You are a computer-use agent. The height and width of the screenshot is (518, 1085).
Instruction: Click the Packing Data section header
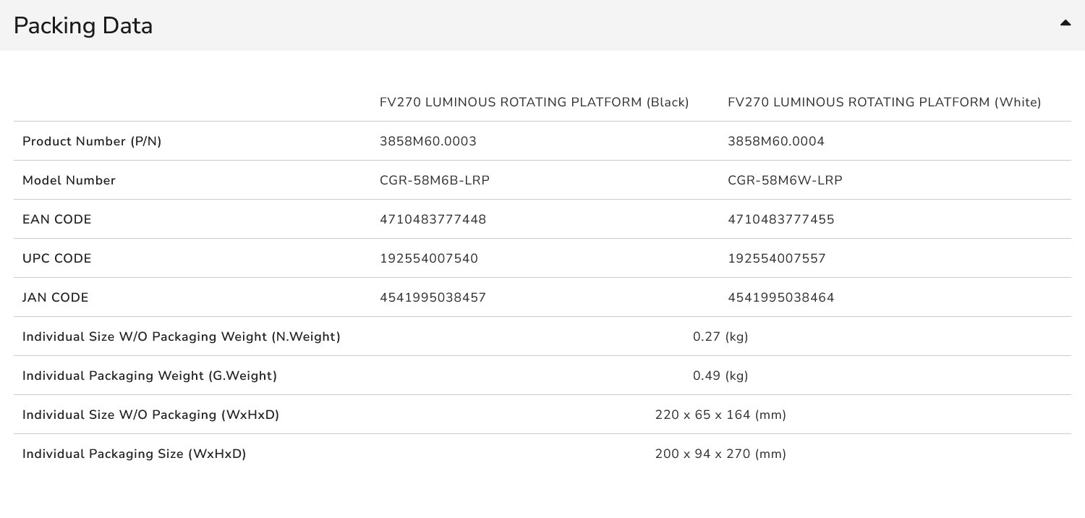[x=82, y=25]
